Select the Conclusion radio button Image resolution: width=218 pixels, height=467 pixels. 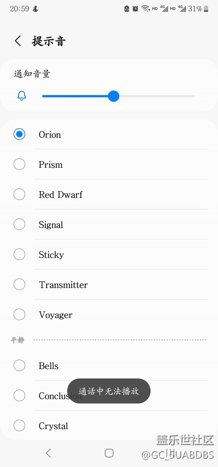coord(19,396)
